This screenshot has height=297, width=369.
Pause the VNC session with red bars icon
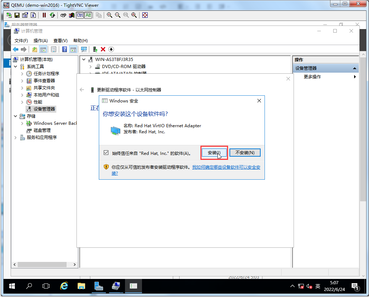[44, 15]
